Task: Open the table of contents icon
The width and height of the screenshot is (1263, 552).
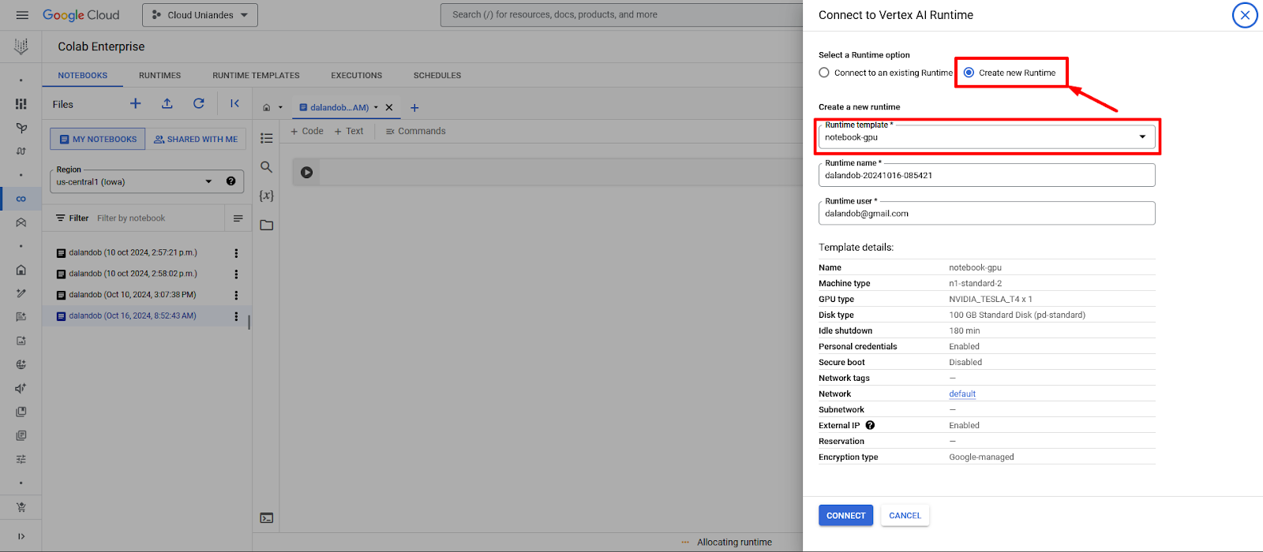Action: click(x=267, y=138)
